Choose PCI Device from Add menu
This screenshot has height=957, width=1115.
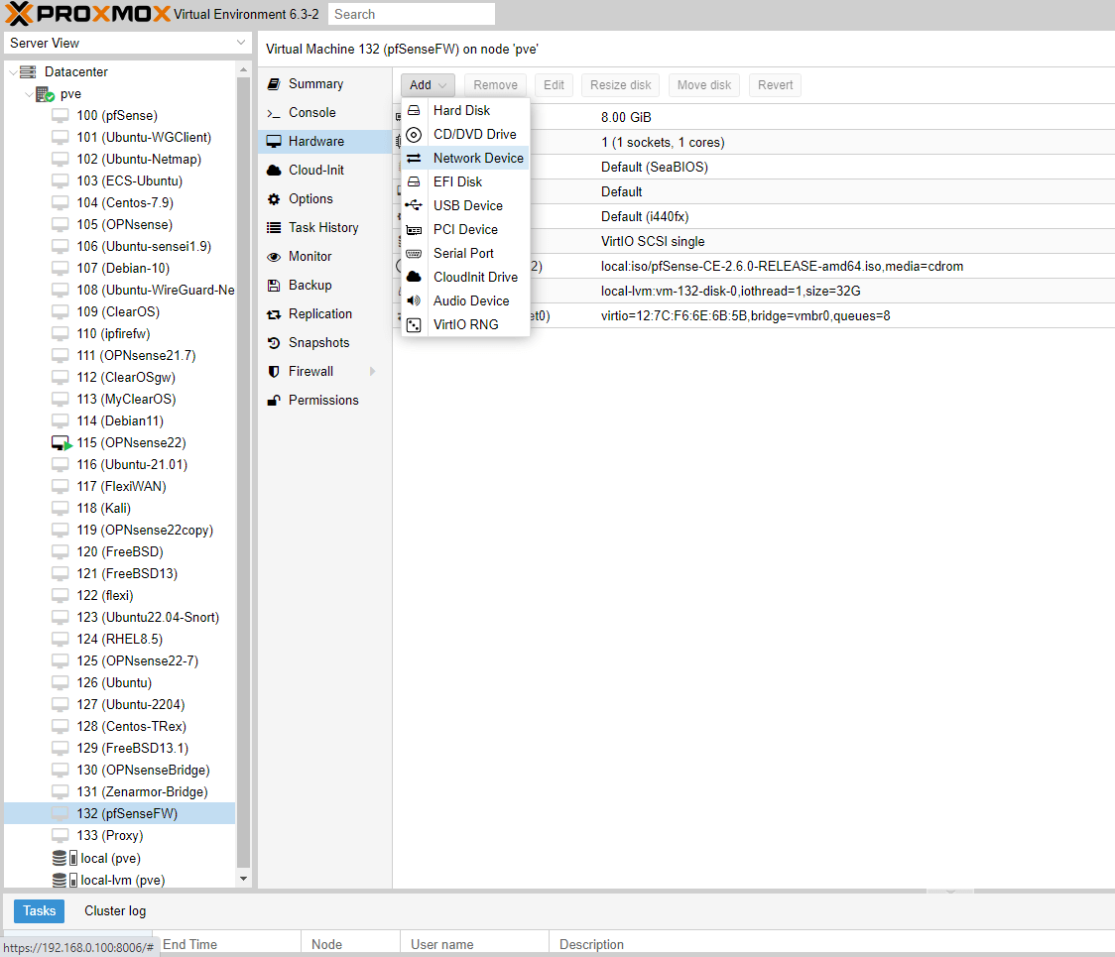point(466,230)
